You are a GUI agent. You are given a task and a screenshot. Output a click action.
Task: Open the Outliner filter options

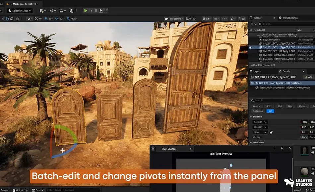click(253, 24)
